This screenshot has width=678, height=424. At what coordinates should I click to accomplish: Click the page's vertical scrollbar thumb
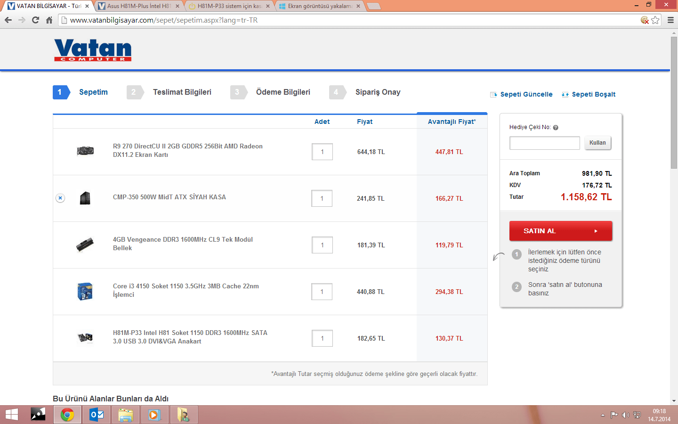[674, 102]
